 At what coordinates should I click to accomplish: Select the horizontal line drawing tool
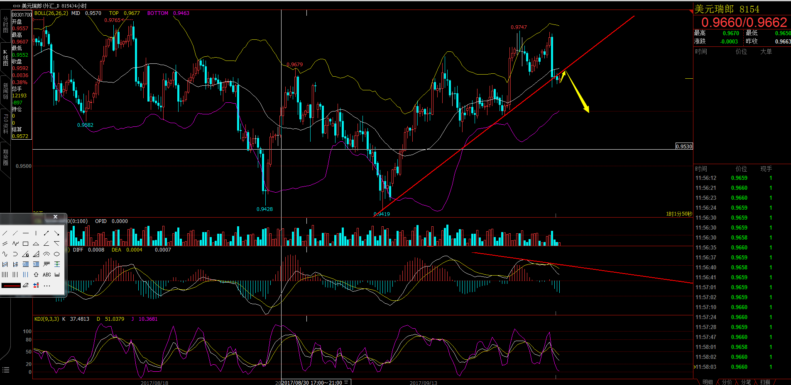26,233
